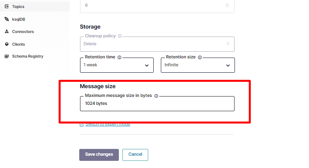
Task: Click the Maximum message size info icon
Action: tap(156, 96)
